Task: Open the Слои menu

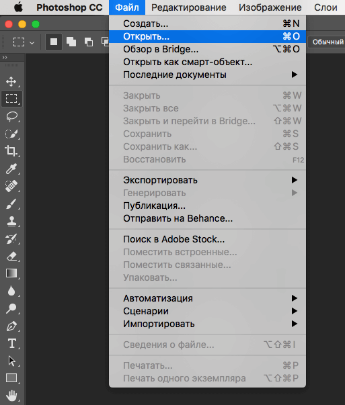Action: coord(325,7)
